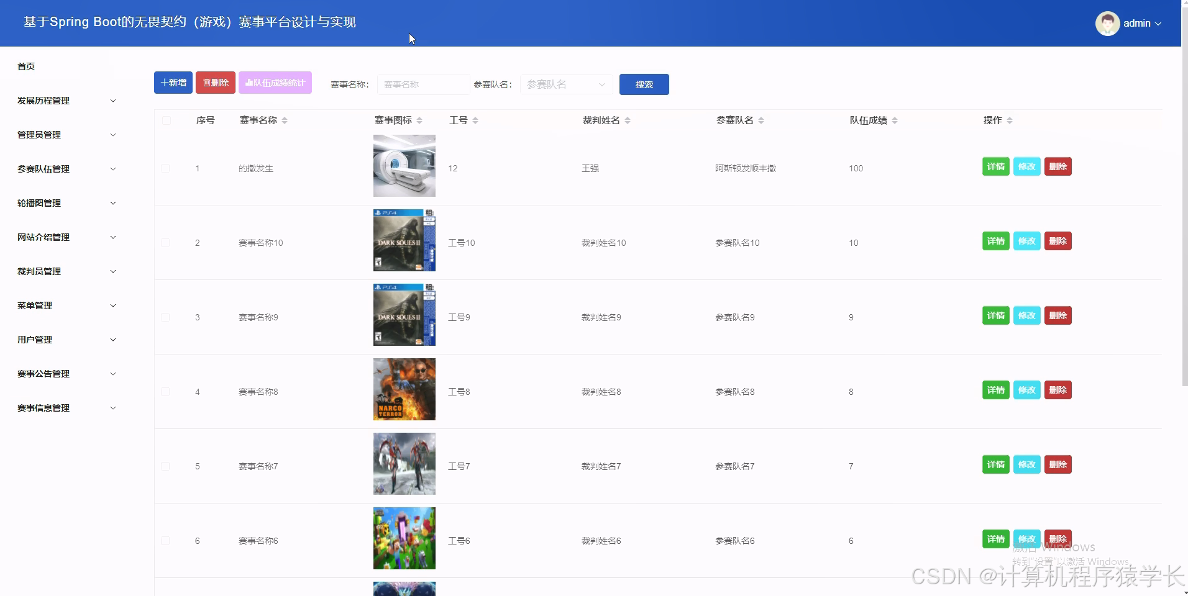Viewport: 1188px width, 596px height.
Task: Select 首页 in the sidebar menu
Action: [x=26, y=66]
